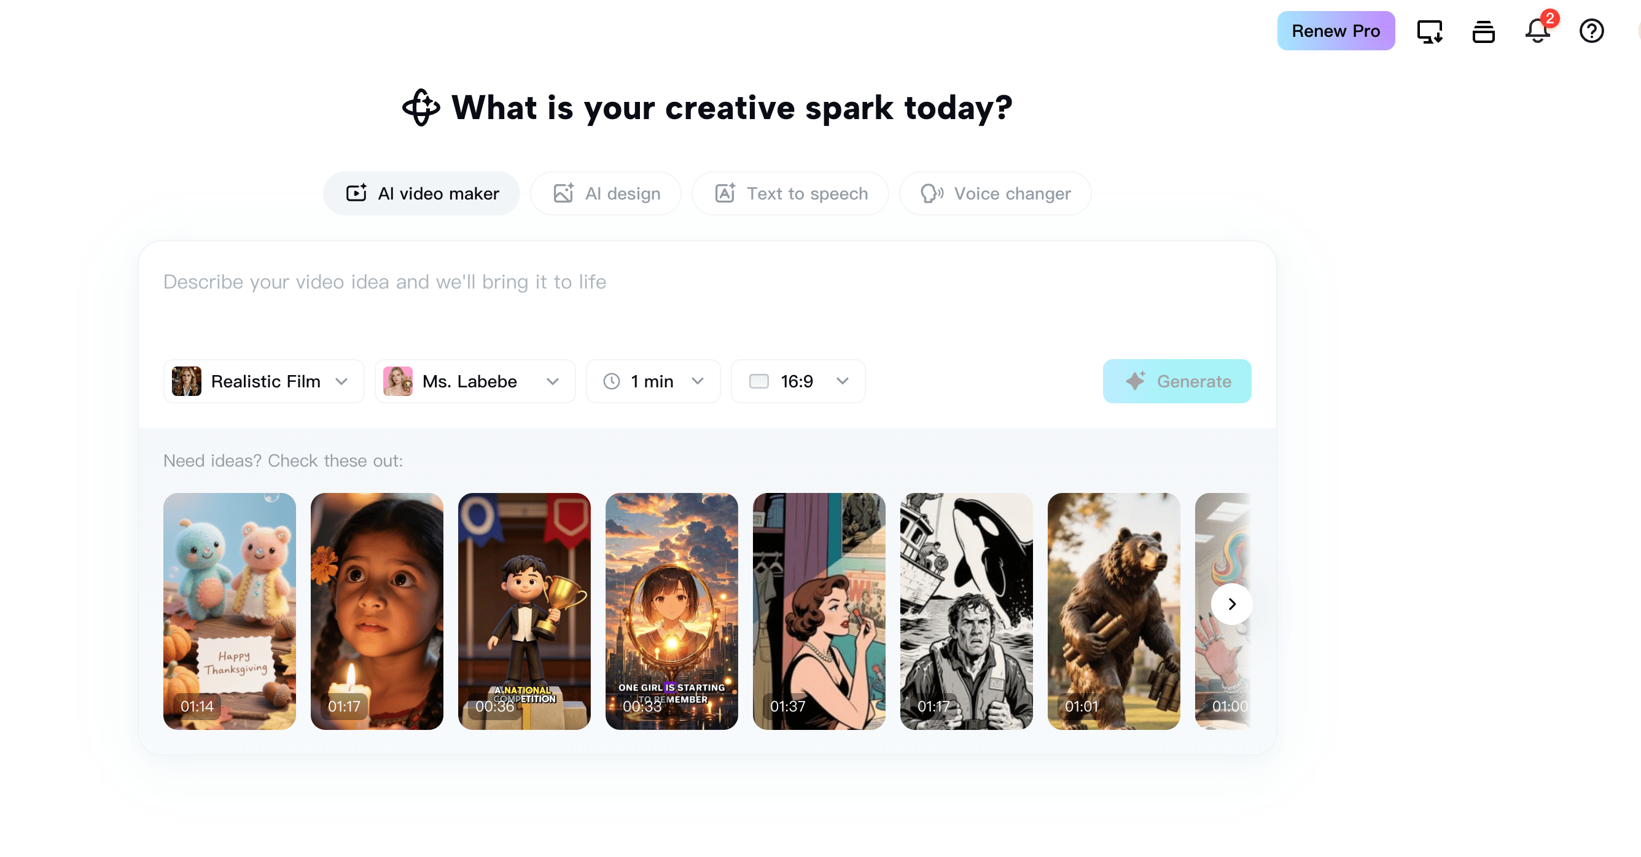Expand the Ms. Labebe voice dropdown
The width and height of the screenshot is (1641, 857).
coord(475,381)
